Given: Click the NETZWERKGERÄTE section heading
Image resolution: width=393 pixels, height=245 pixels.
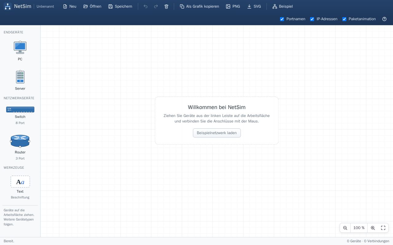Looking at the screenshot, I should point(19,98).
